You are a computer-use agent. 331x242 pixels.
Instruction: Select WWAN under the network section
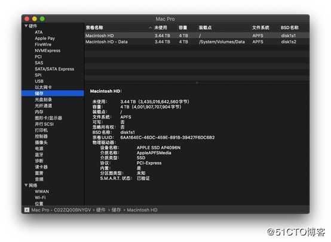(42, 191)
